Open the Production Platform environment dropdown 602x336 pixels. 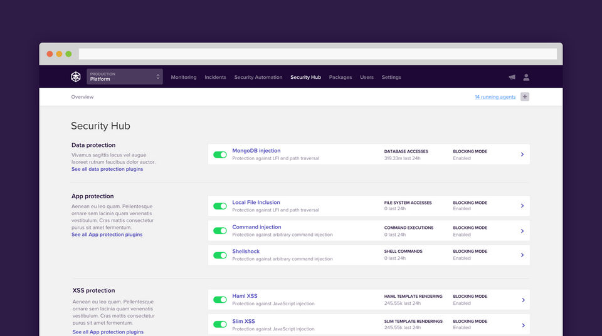[125, 76]
